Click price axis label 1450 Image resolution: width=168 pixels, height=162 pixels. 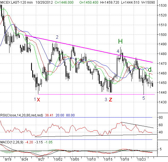coord(162,83)
